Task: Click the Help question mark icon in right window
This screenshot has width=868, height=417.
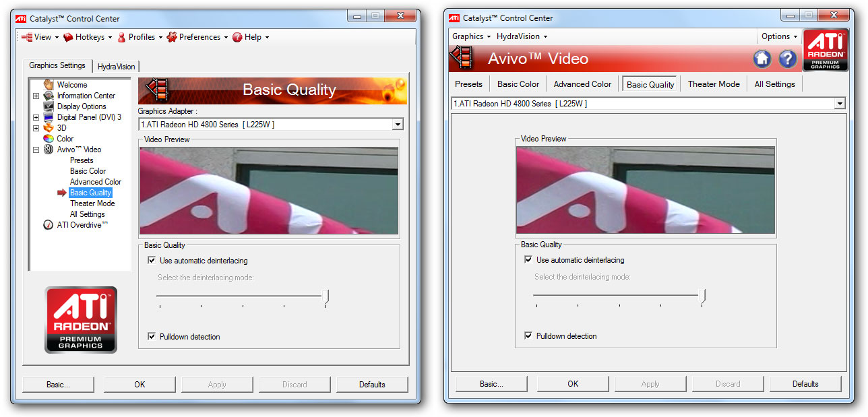Action: [788, 59]
